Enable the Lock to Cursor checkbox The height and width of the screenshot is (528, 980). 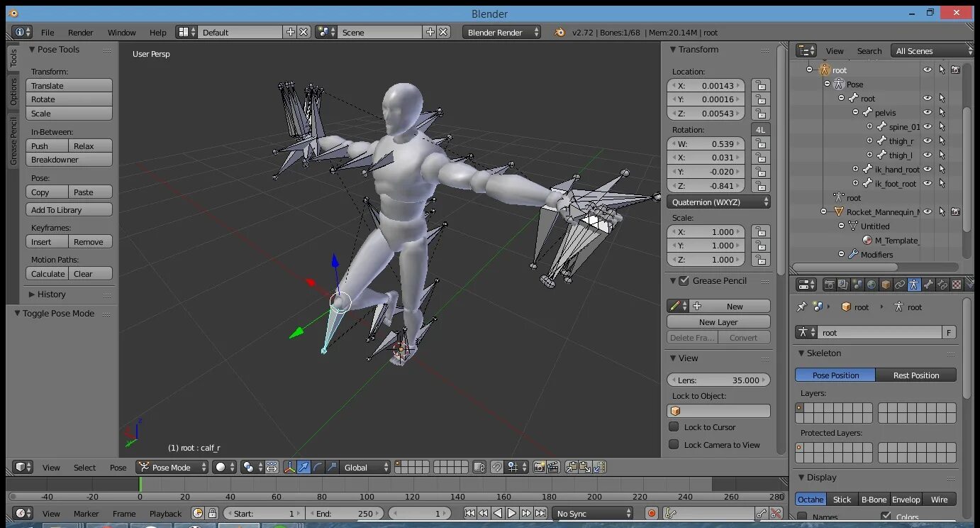(x=674, y=427)
